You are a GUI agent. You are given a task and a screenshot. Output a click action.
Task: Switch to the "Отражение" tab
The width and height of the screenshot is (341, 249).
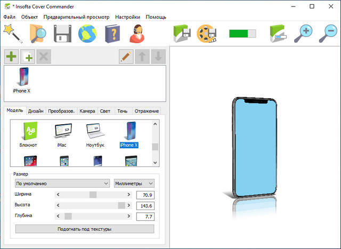(x=147, y=111)
